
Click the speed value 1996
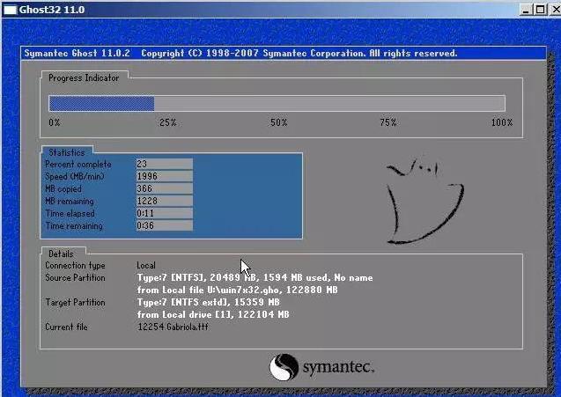tap(164, 176)
